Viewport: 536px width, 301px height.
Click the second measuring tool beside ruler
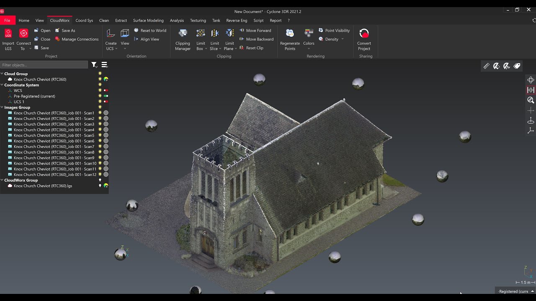[496, 66]
